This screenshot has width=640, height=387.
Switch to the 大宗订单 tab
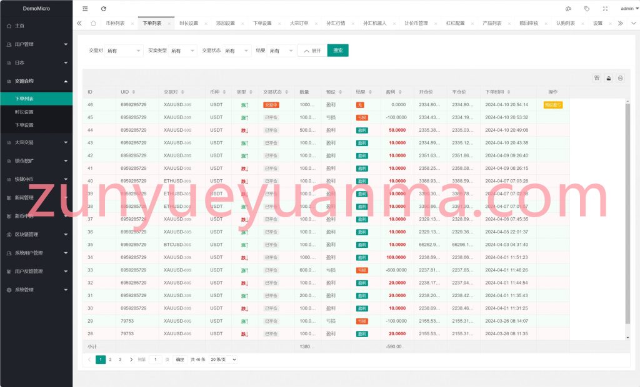[299, 23]
